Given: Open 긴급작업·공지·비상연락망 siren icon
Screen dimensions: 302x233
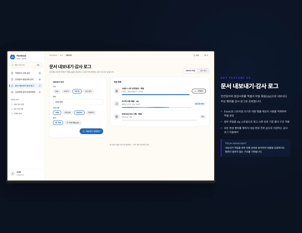Looking at the screenshot, I should click(12, 92).
